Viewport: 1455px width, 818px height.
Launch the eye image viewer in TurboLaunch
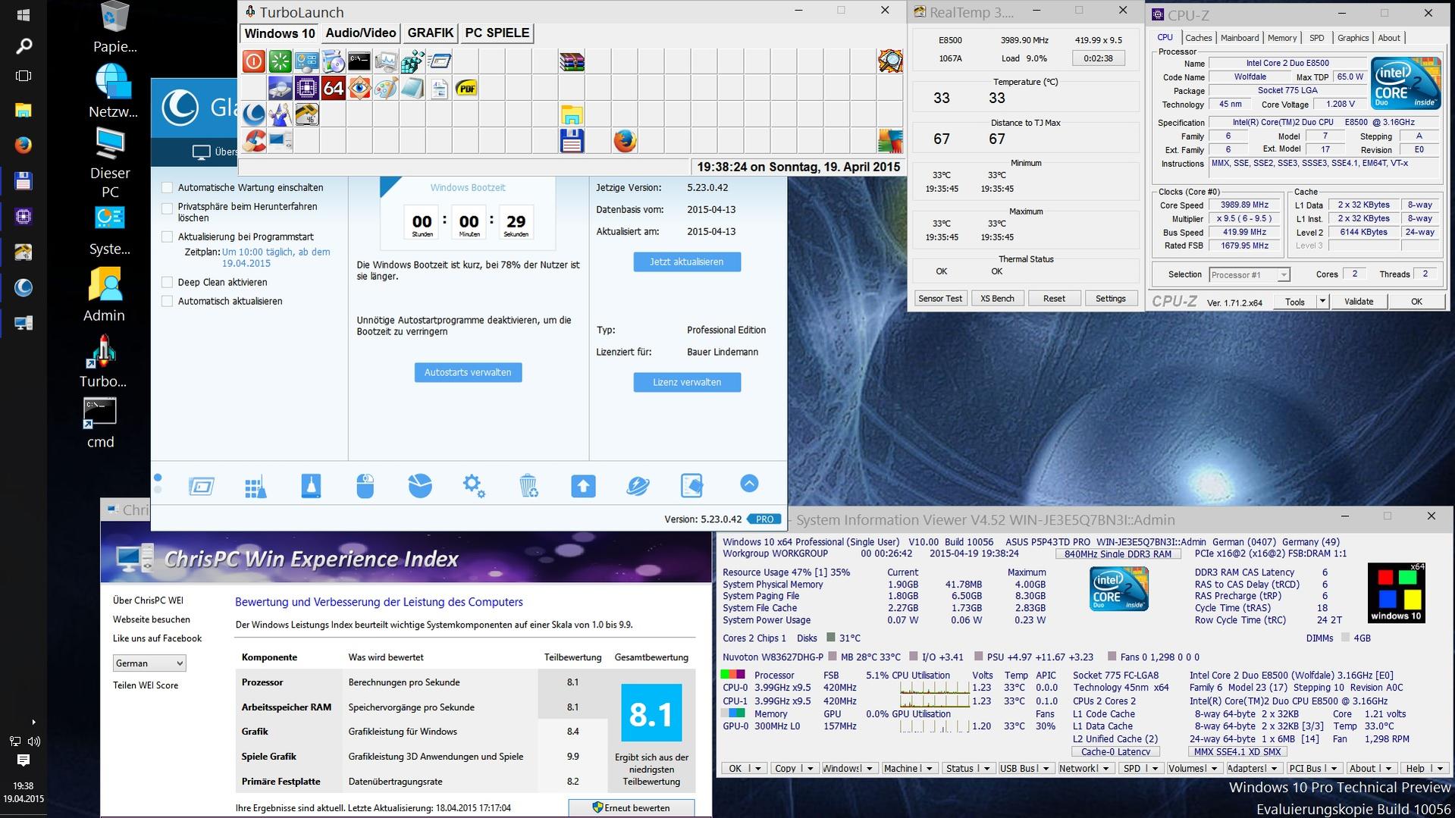tap(359, 88)
